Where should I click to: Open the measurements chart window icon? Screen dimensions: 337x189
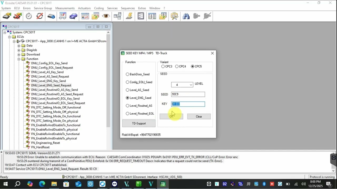[85, 16]
